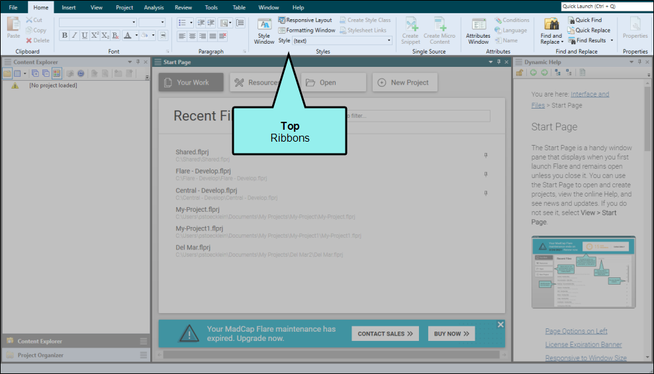Pin the Shared.flprj recent file

[x=485, y=155]
